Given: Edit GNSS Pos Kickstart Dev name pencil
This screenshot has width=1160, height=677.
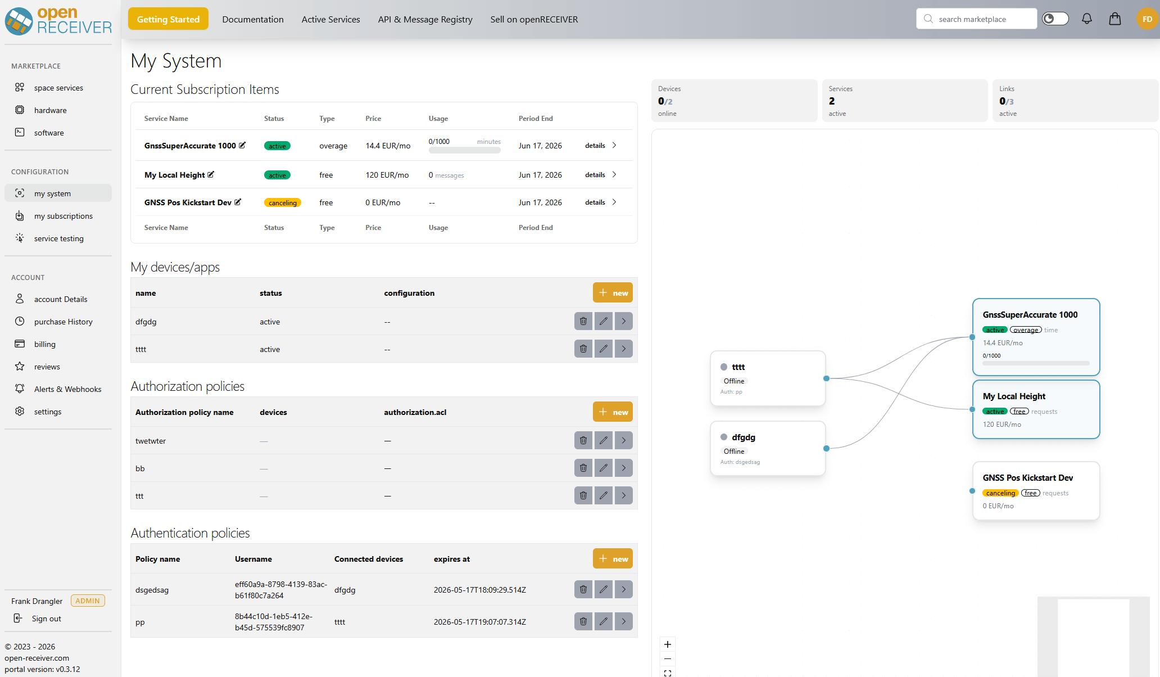Looking at the screenshot, I should point(238,202).
